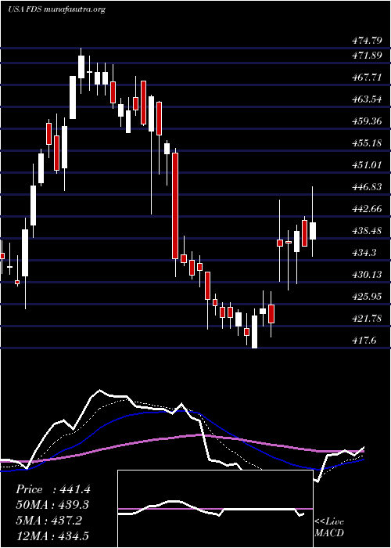This screenshot has height=548, width=391.
Task: Click the 417.6 price axis label
Action: point(364,341)
